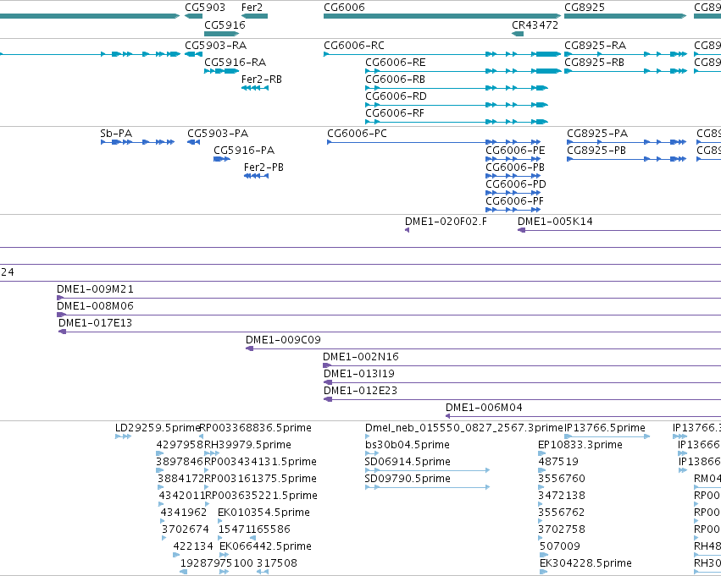Viewport: 721px width, 576px height.
Task: Open transcript CG8925-RB
Action: [594, 63]
